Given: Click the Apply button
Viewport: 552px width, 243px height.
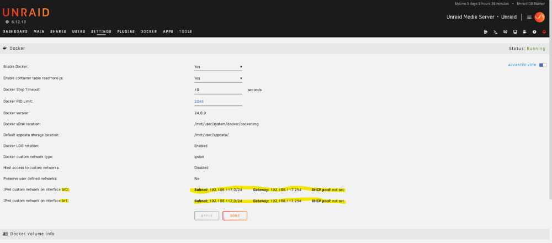Looking at the screenshot, I should pyautogui.click(x=206, y=215).
